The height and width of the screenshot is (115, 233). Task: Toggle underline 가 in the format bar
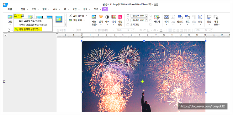pos(148,30)
